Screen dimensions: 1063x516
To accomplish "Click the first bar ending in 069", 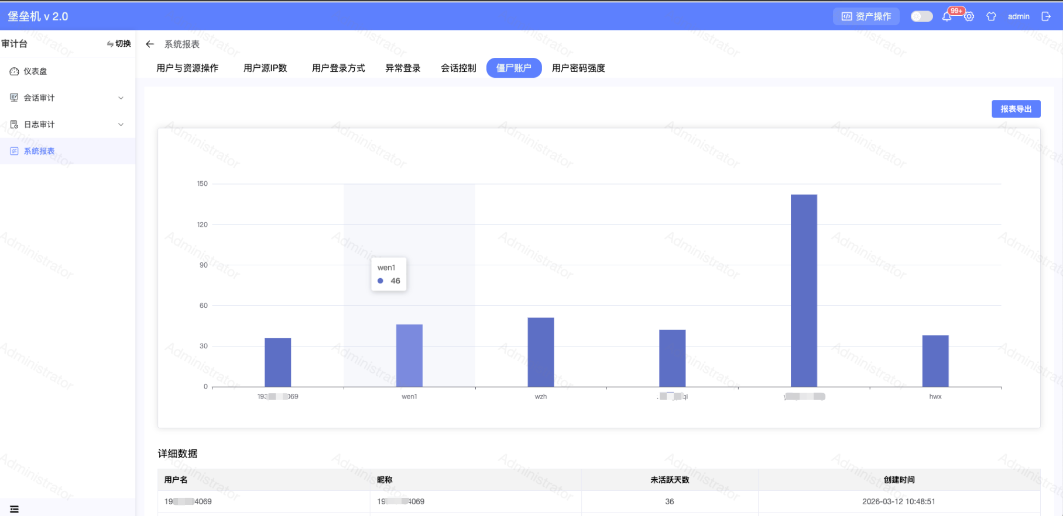I will pos(277,362).
